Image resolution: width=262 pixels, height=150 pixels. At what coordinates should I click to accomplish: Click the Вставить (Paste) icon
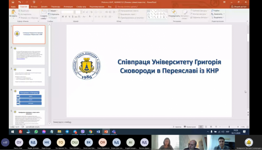[13, 13]
